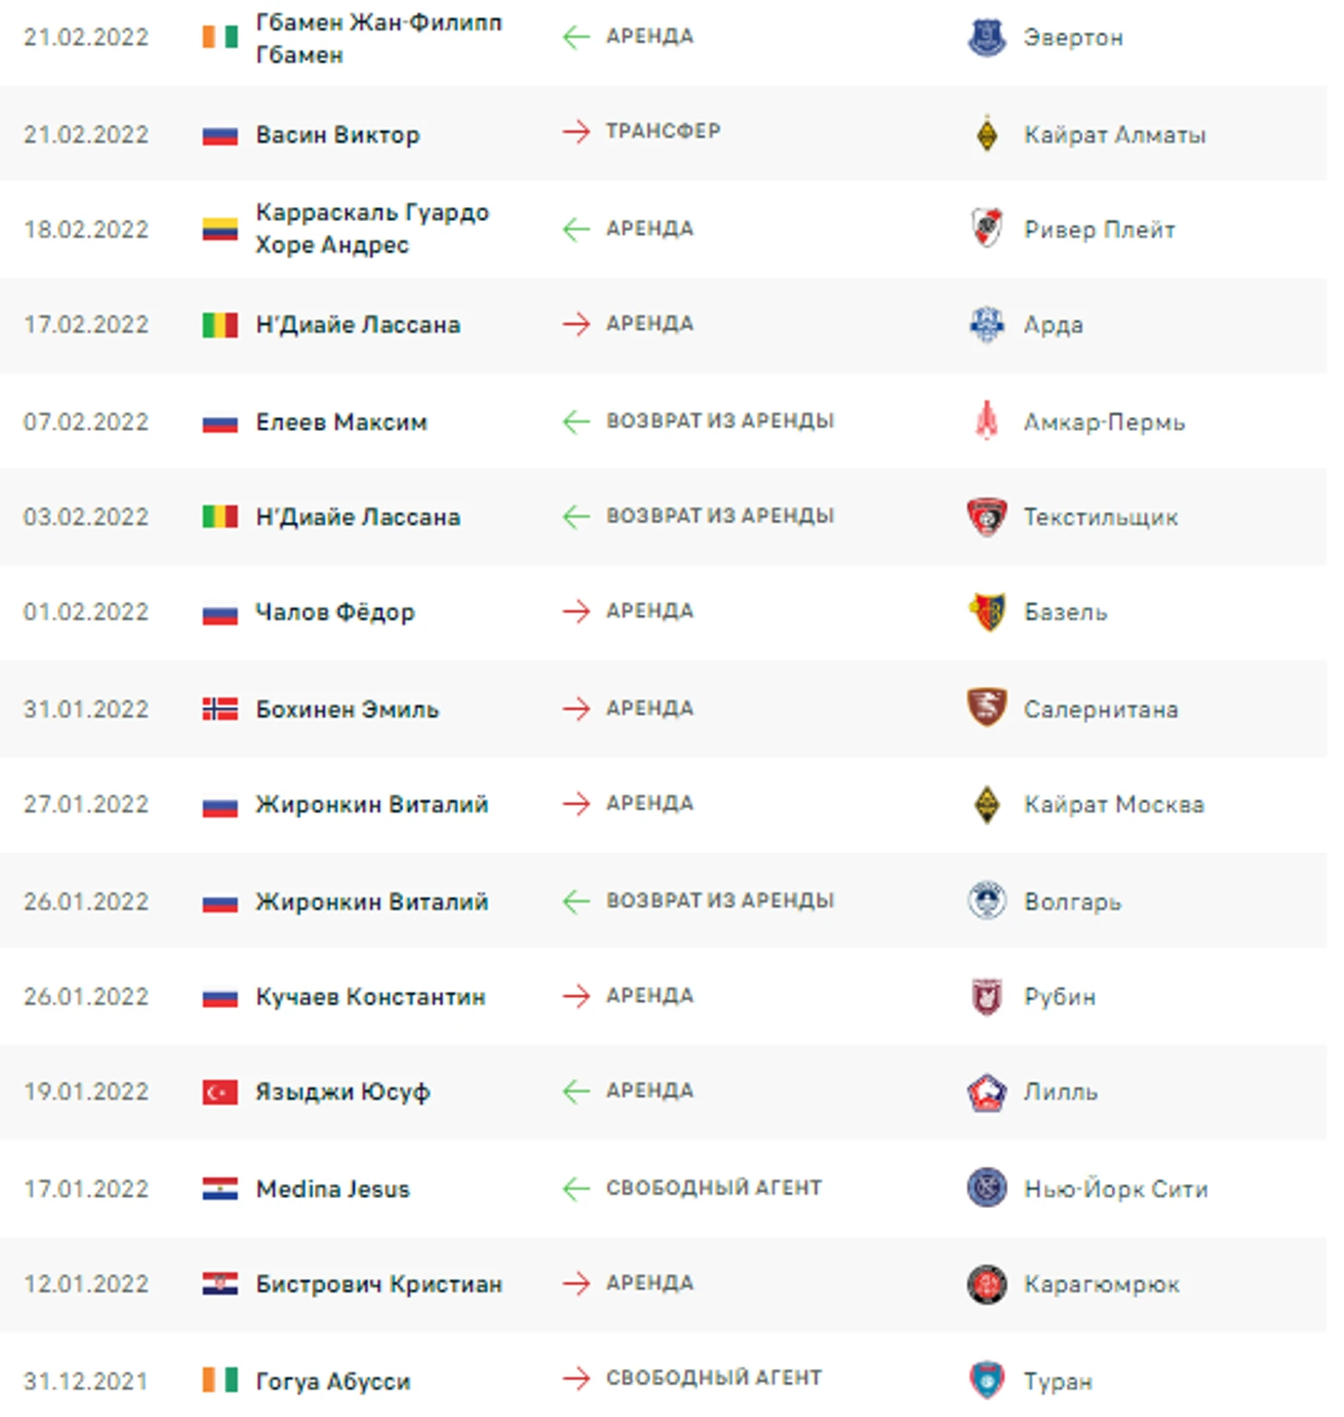Click the Everton club crest

(986, 37)
